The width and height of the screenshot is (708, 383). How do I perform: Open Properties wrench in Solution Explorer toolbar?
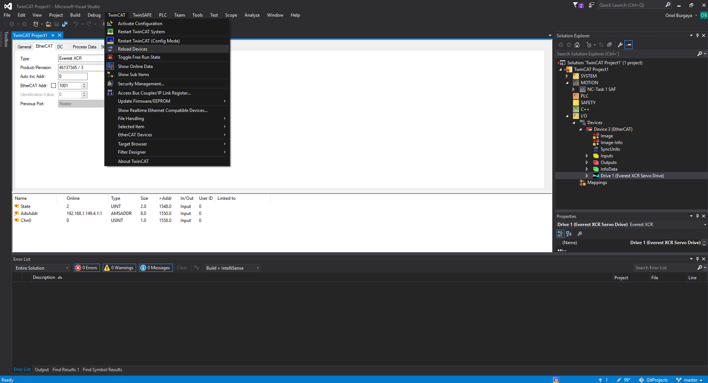(620, 45)
